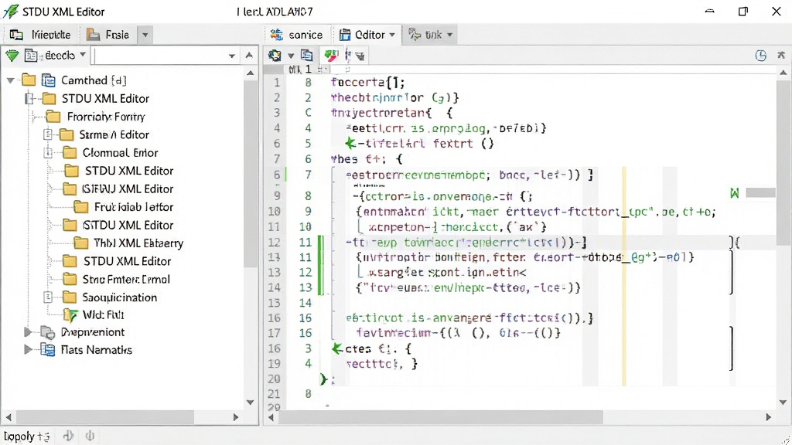
Task: Open the dropdown arrow next to "Frsia"
Action: coord(145,35)
